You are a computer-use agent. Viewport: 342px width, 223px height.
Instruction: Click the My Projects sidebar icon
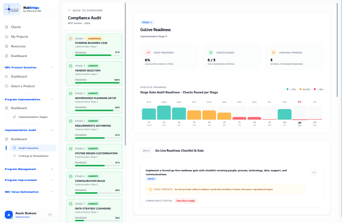click(7, 36)
